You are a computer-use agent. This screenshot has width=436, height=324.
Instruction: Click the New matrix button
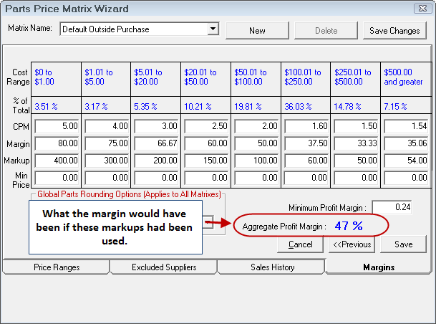257,31
